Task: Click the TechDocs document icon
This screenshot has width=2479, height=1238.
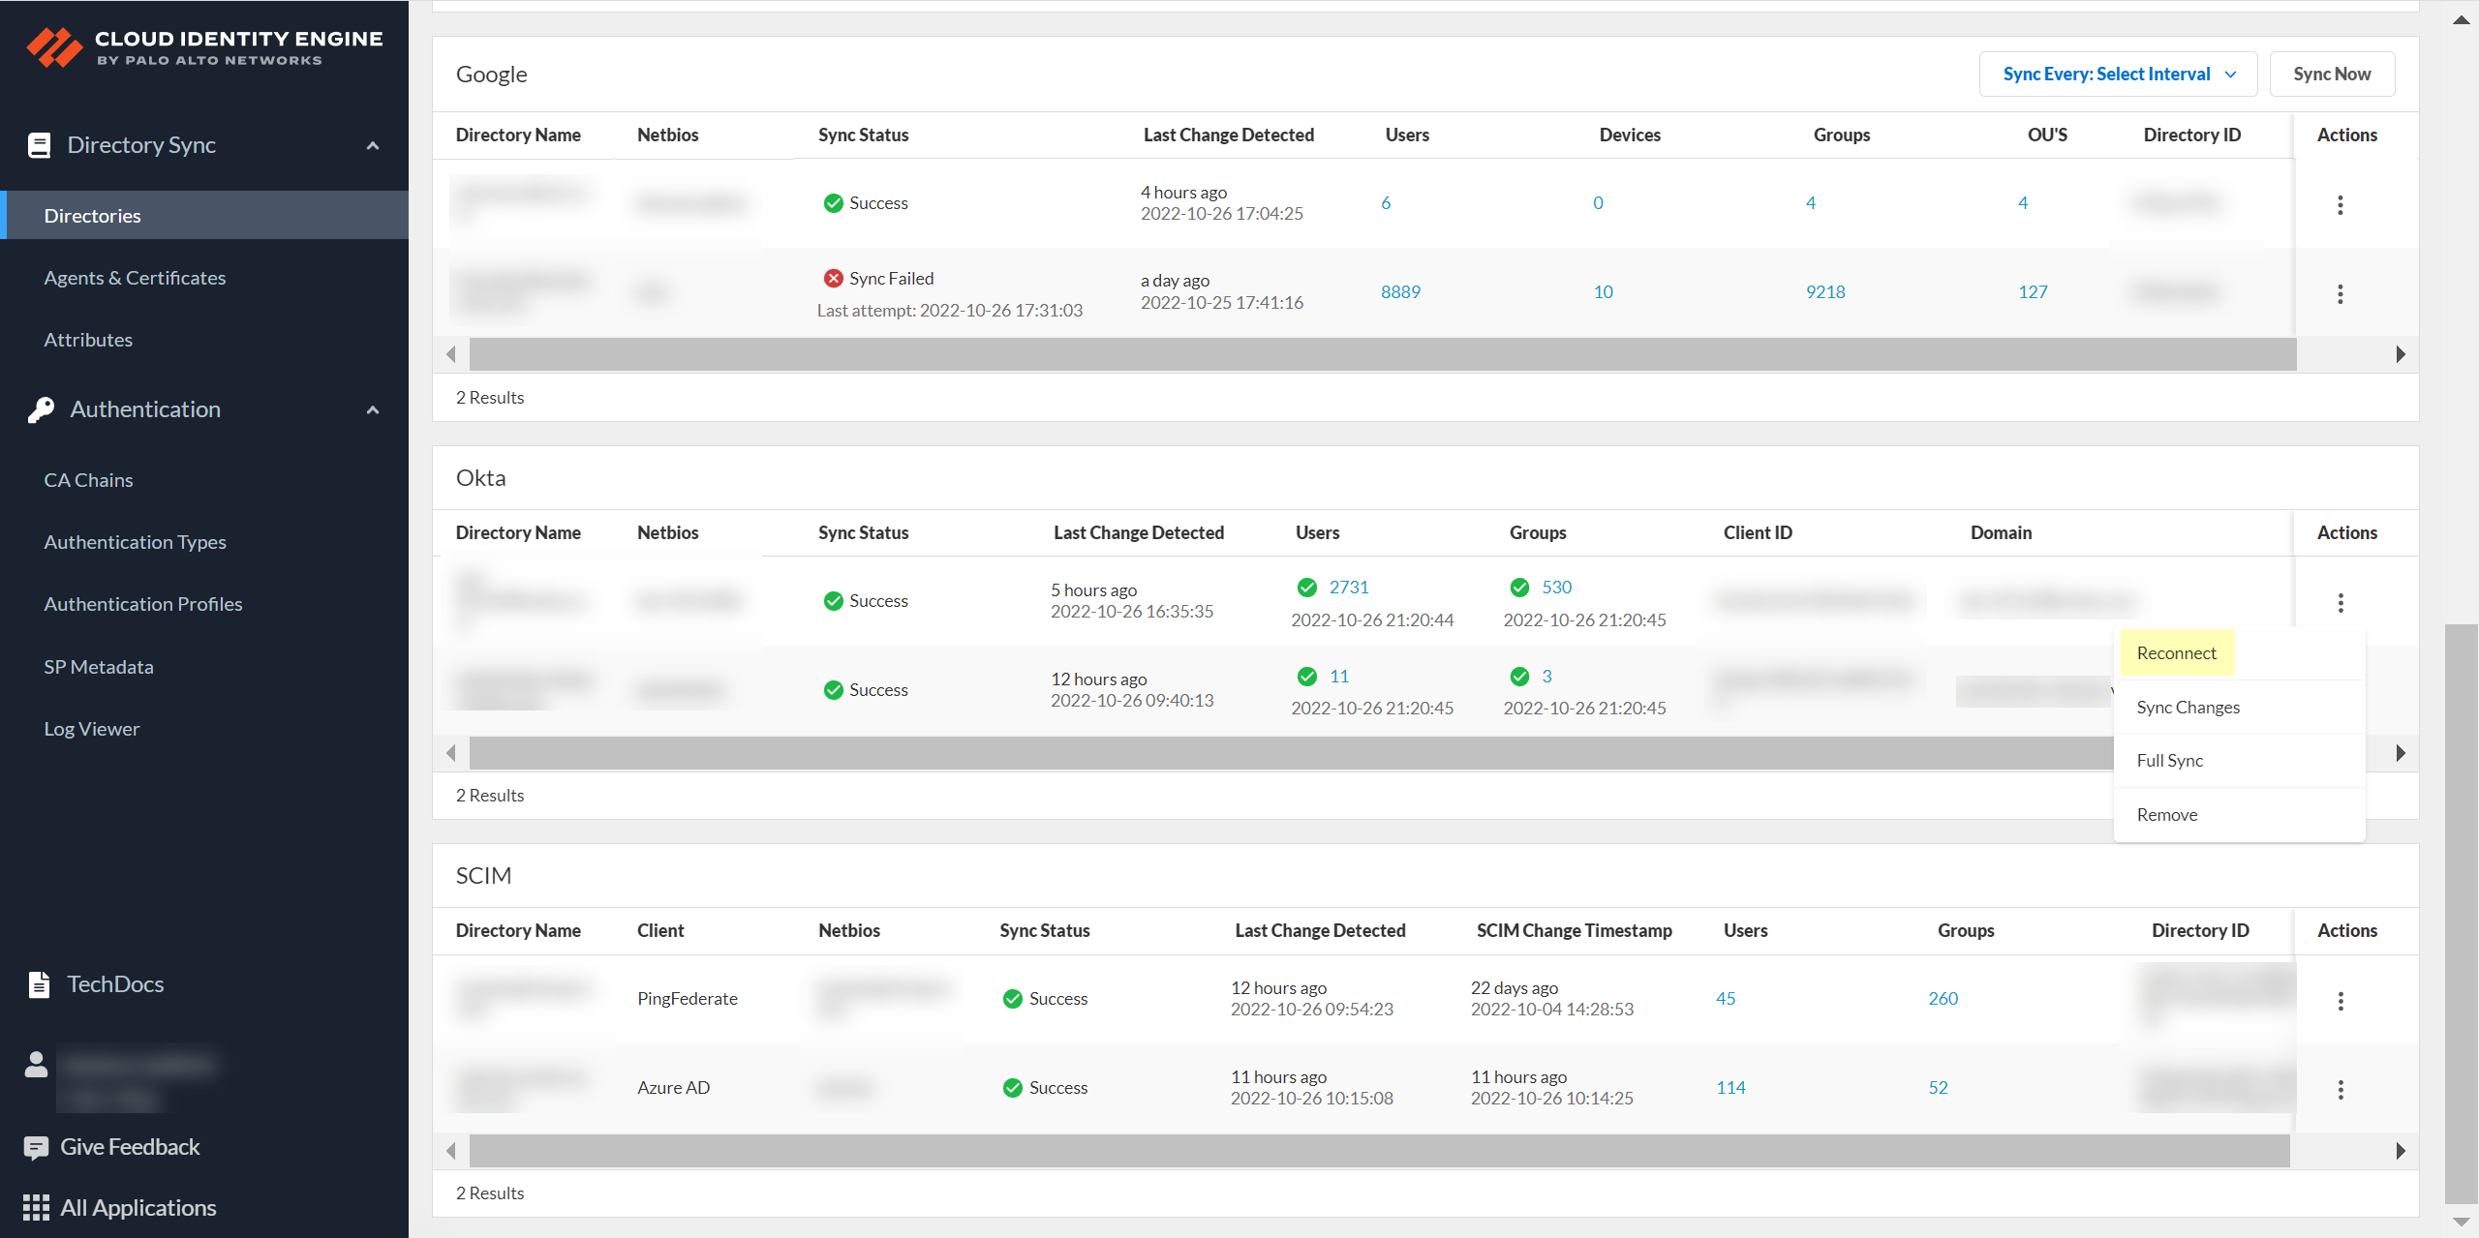Action: 39,984
